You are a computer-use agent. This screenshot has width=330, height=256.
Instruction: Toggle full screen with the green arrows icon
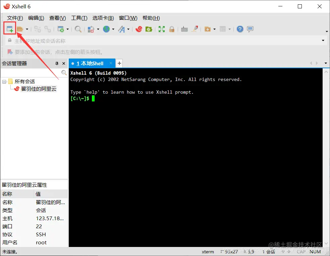(162, 29)
